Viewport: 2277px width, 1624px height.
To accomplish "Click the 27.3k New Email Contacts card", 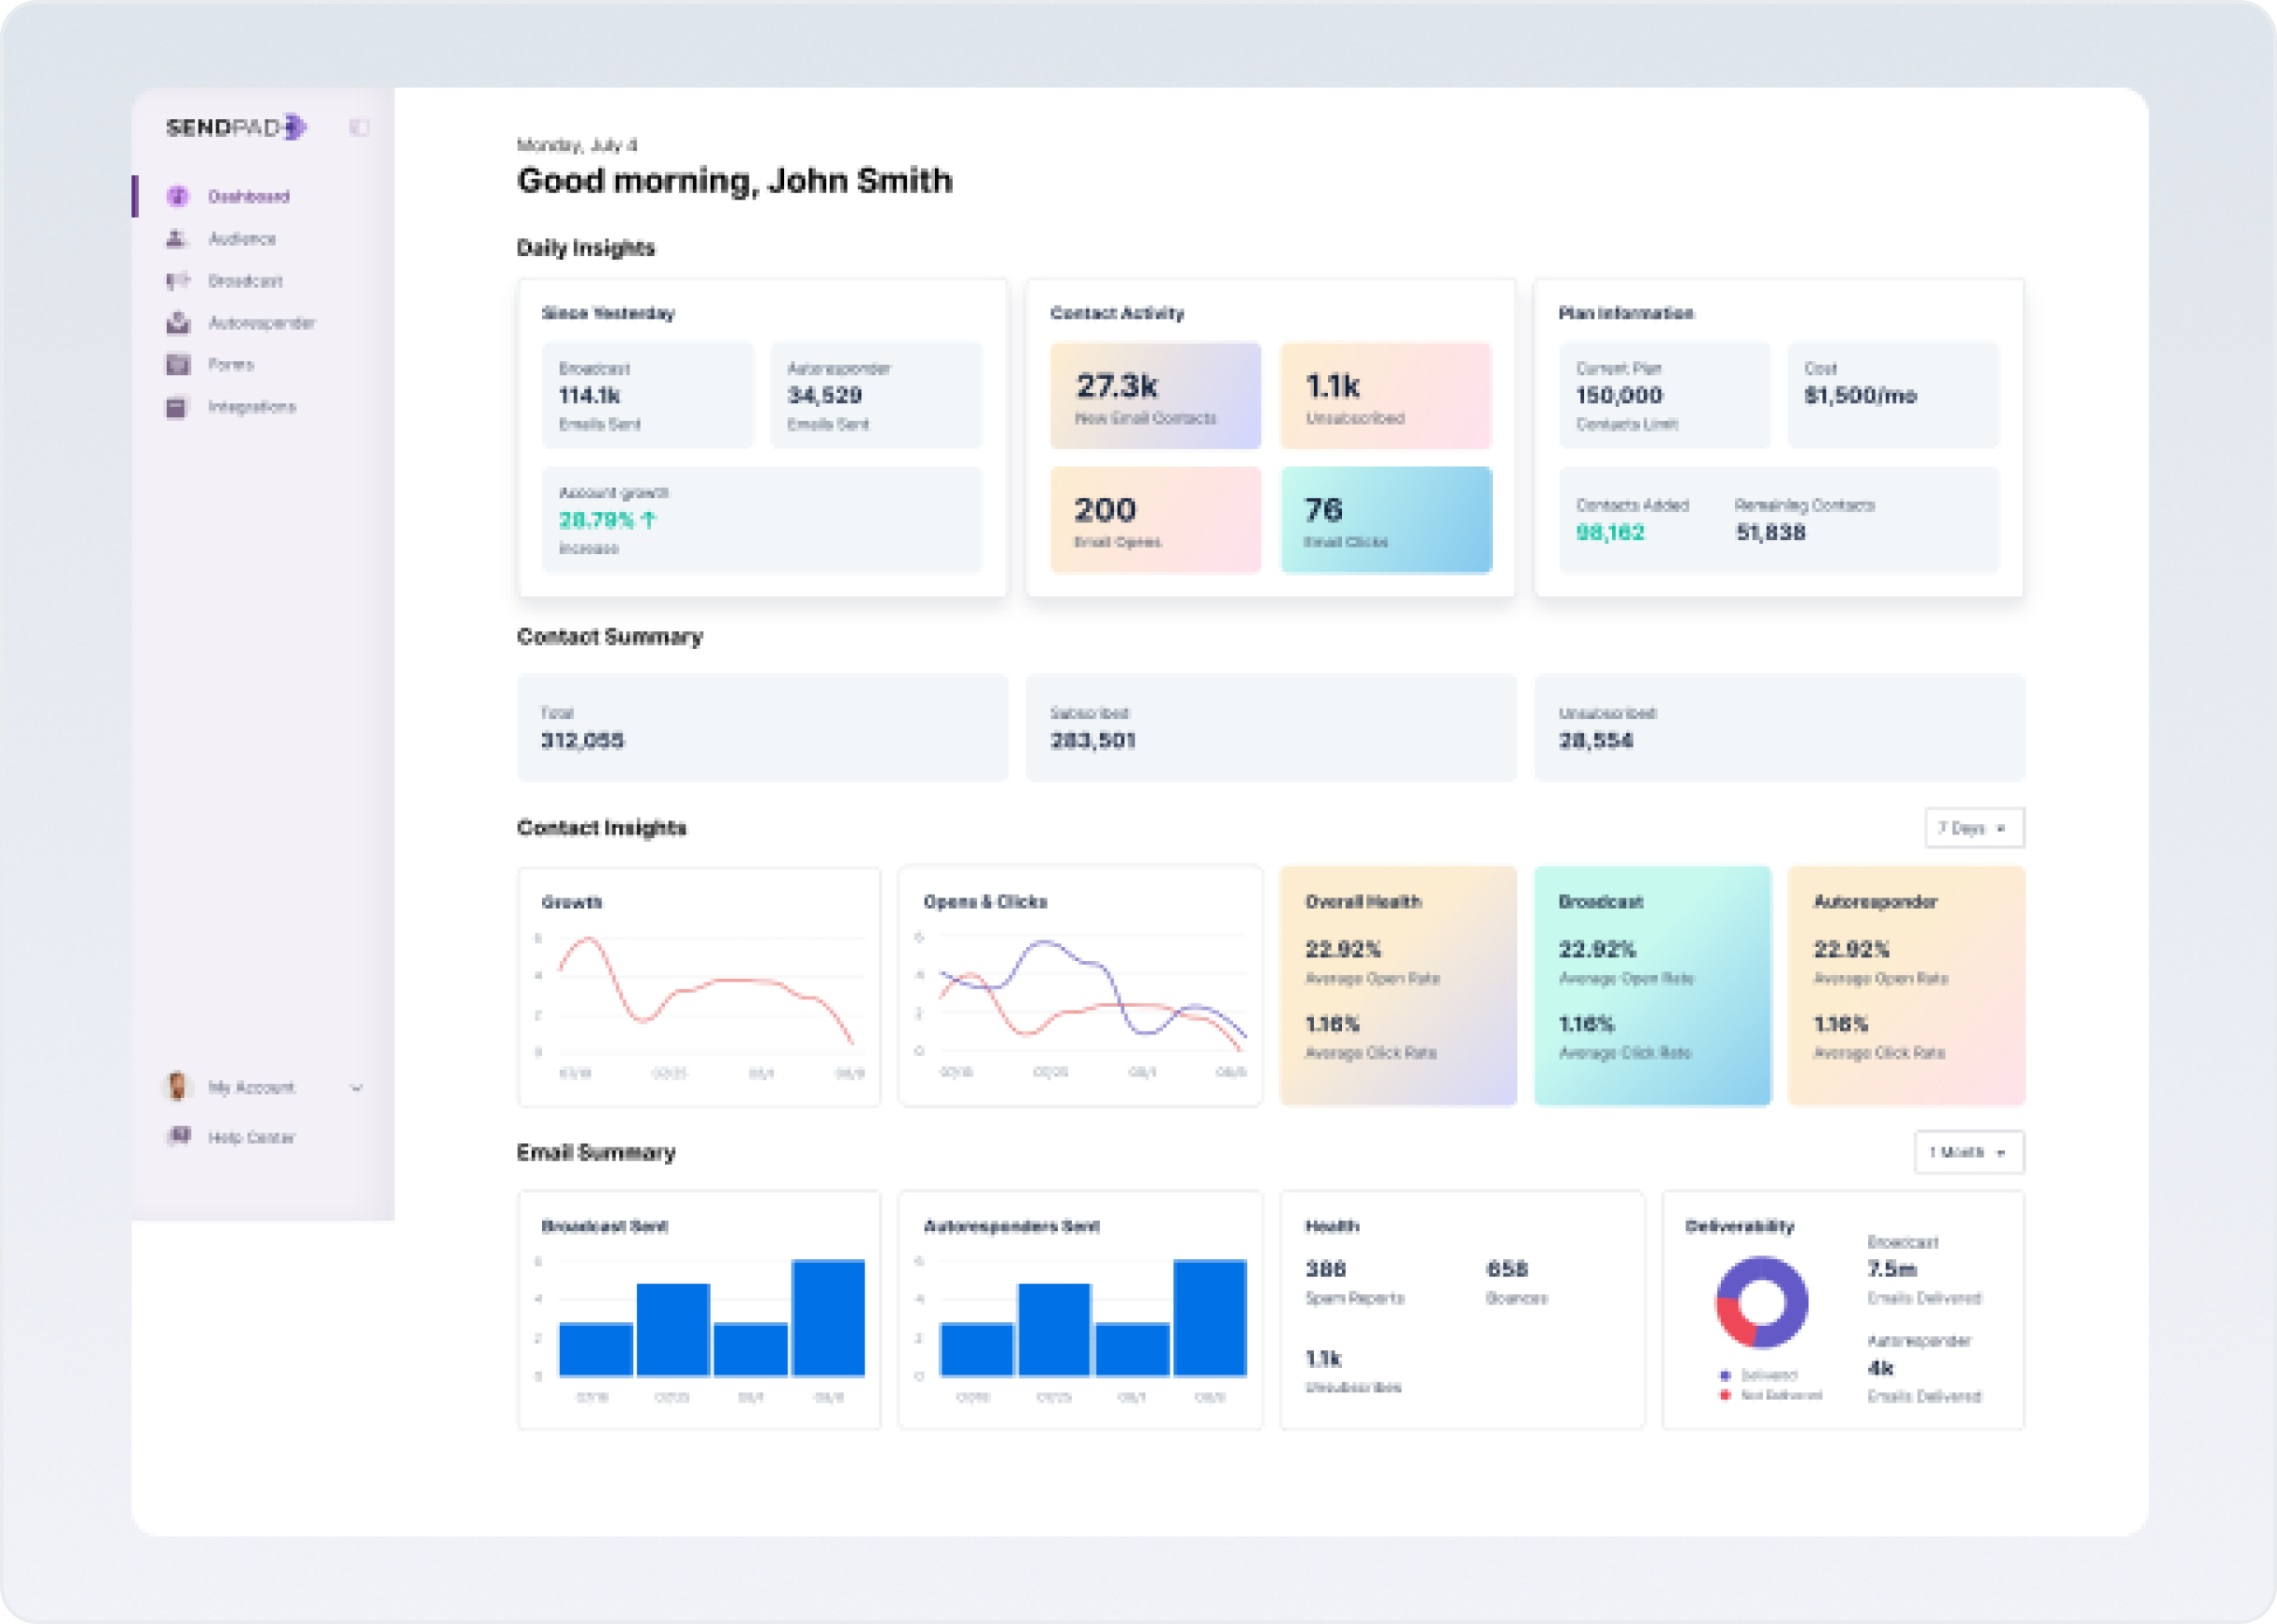I will pyautogui.click(x=1155, y=396).
